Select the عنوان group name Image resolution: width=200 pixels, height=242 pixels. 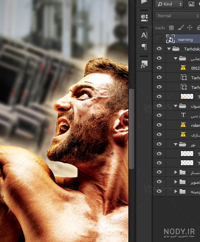coord(195,106)
